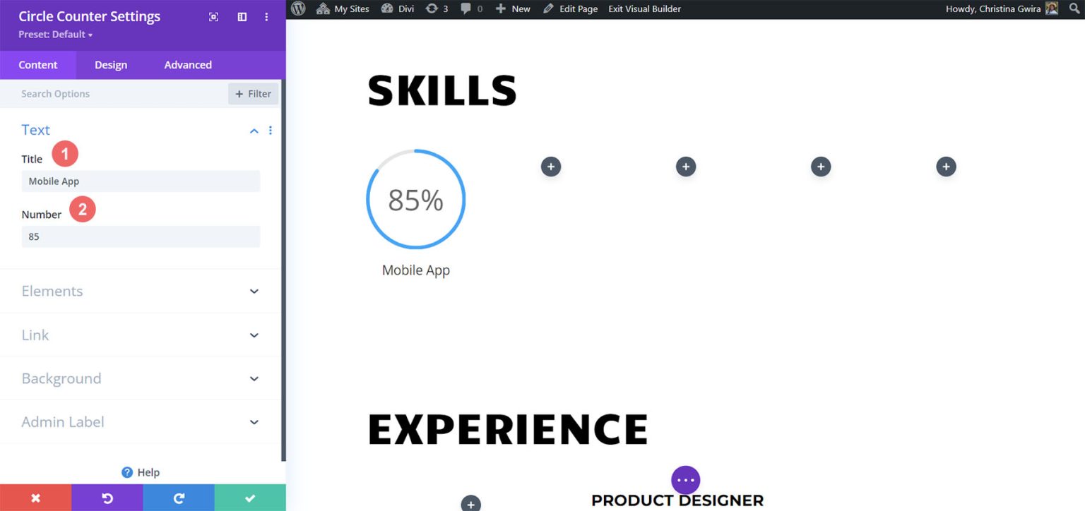Switch to the Design tab
This screenshot has height=511, width=1085.
coord(111,65)
